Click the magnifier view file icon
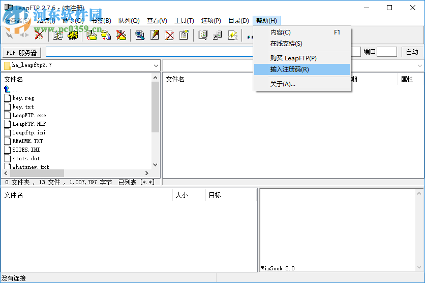 click(140, 35)
